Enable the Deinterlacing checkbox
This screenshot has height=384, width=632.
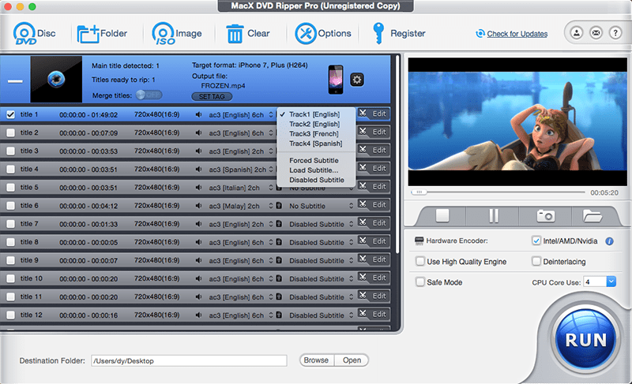(x=536, y=261)
